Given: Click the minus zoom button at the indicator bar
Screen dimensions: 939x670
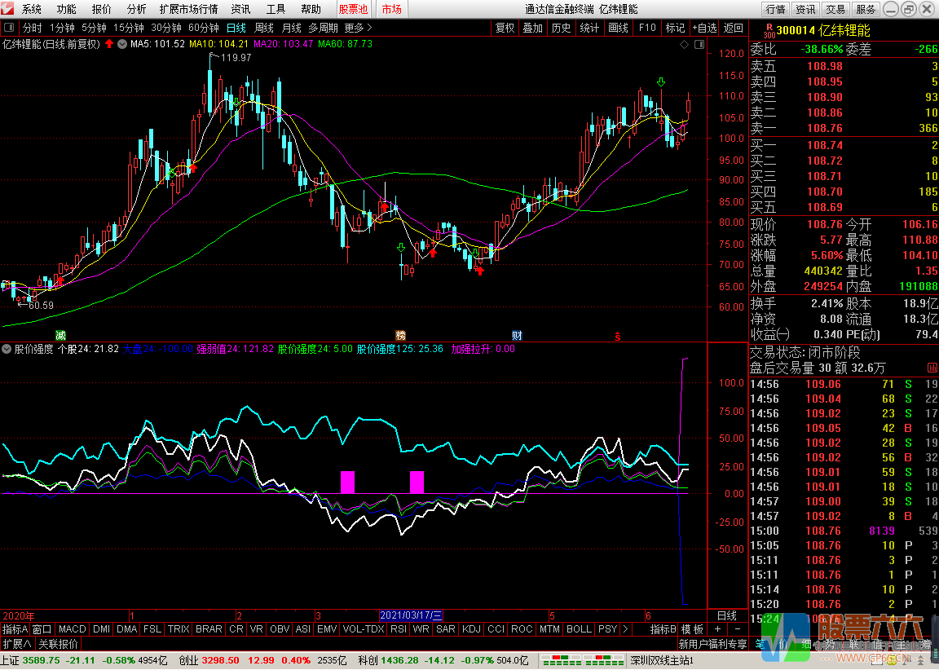Looking at the screenshot, I should click(737, 628).
